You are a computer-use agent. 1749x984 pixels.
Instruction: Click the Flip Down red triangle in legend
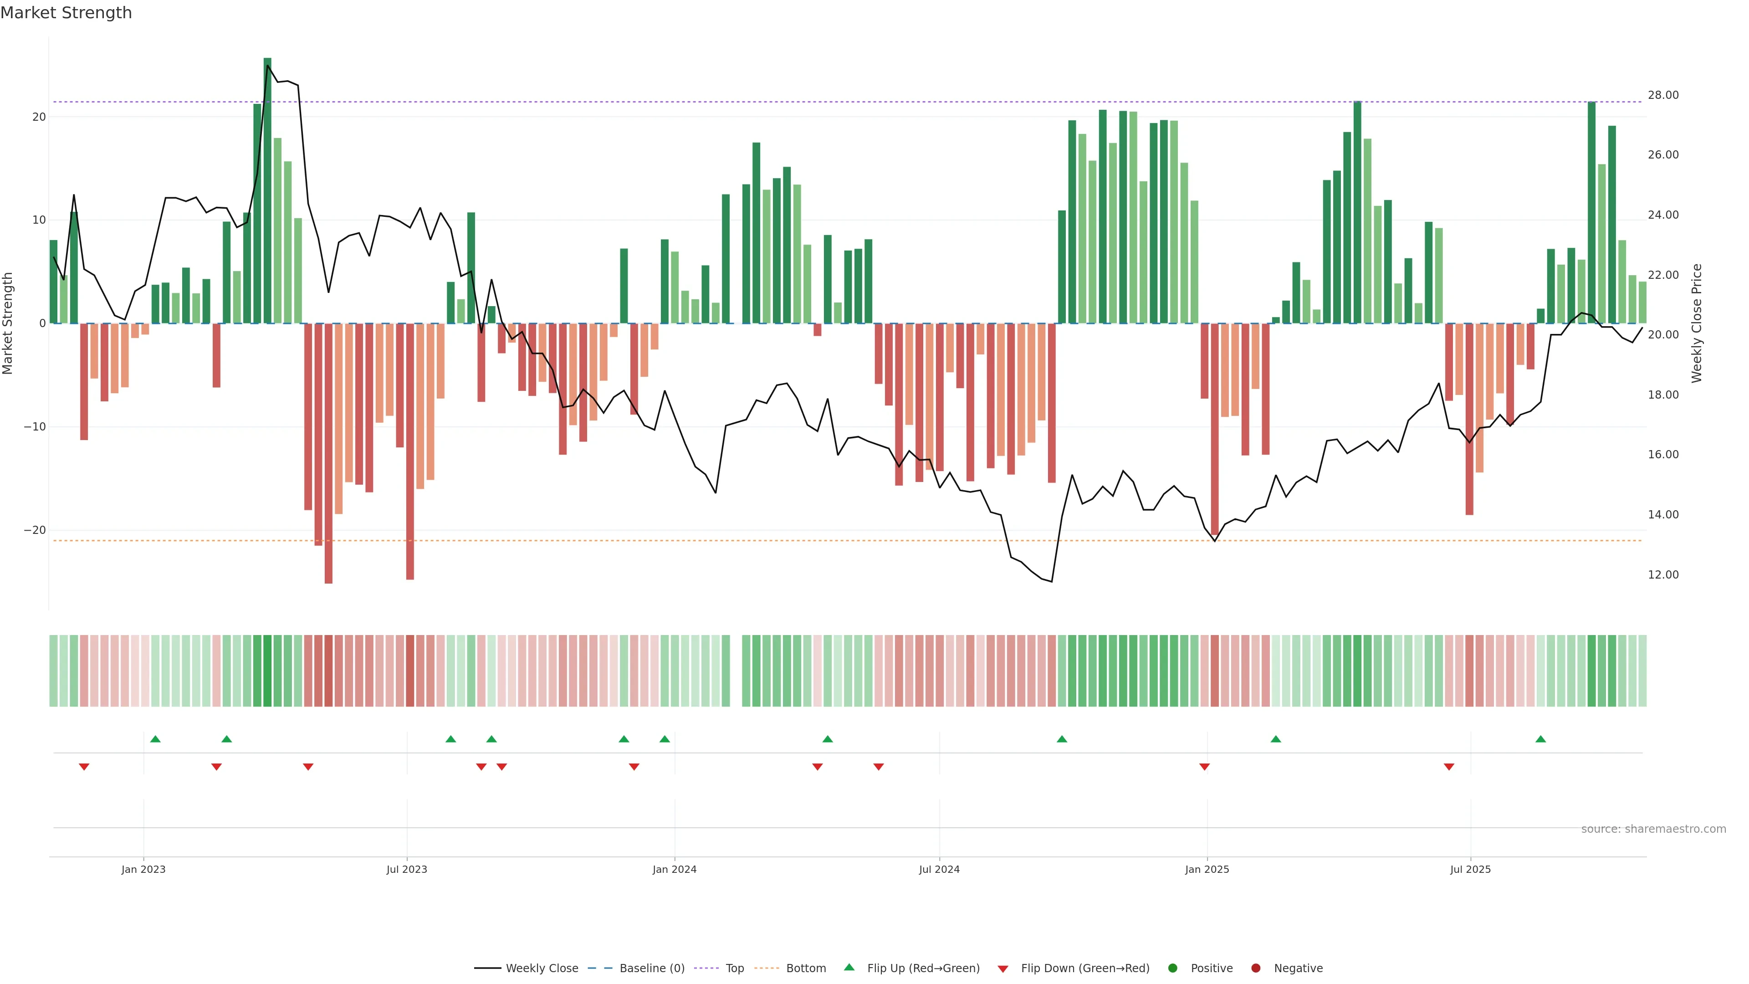(x=1003, y=969)
